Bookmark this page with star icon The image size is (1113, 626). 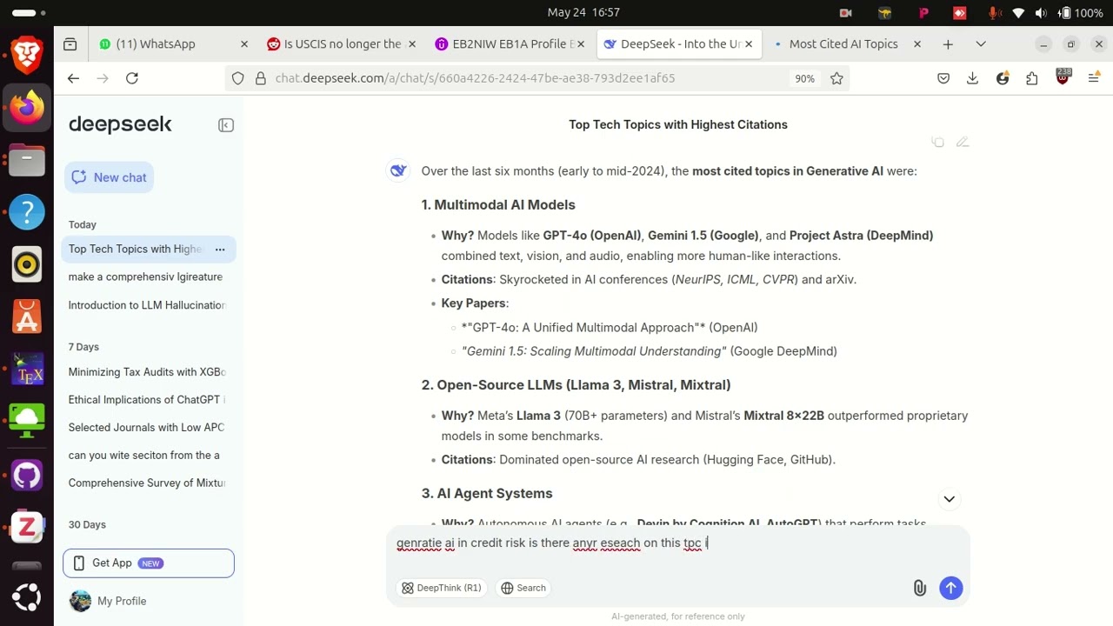coord(836,78)
